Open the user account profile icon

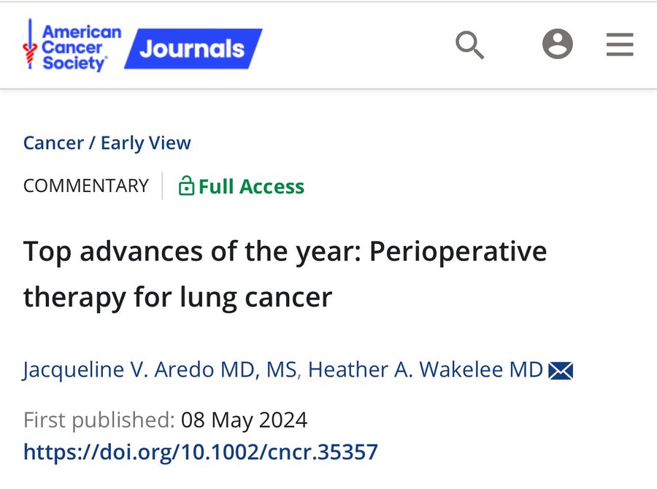557,44
